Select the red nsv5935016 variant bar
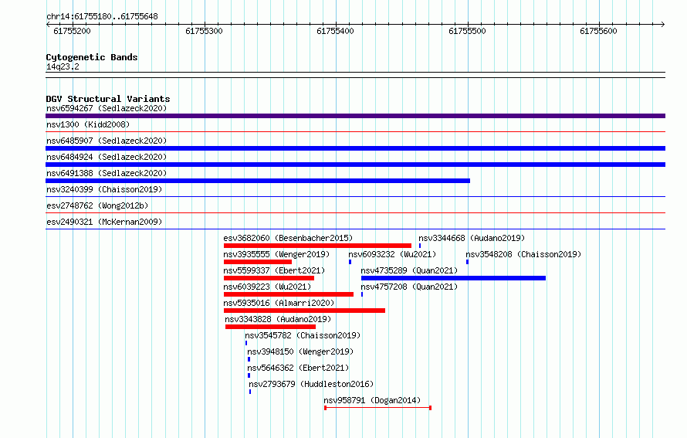The height and width of the screenshot is (438, 687). coord(304,311)
